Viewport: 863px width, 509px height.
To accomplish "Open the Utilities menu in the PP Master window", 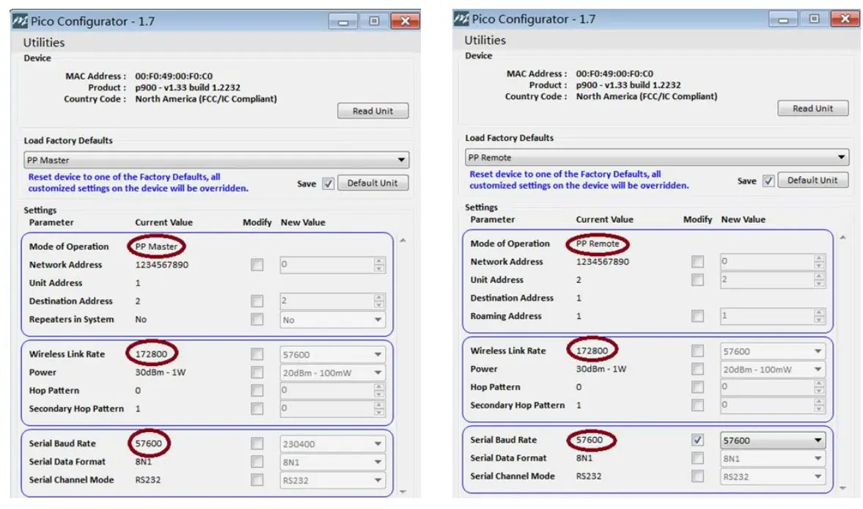I will [43, 43].
